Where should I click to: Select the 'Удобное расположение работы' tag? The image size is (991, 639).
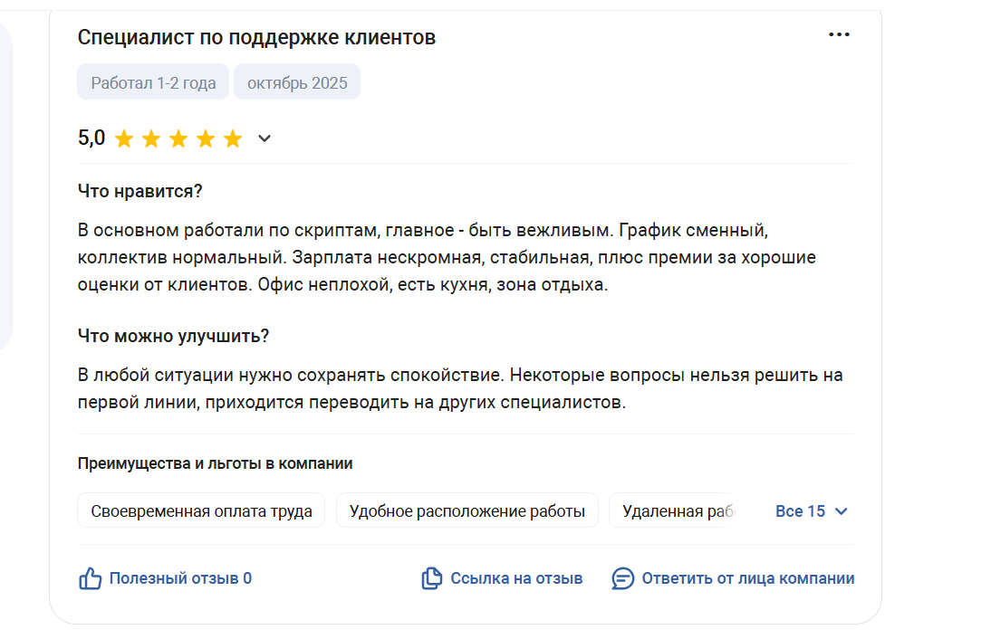[467, 511]
